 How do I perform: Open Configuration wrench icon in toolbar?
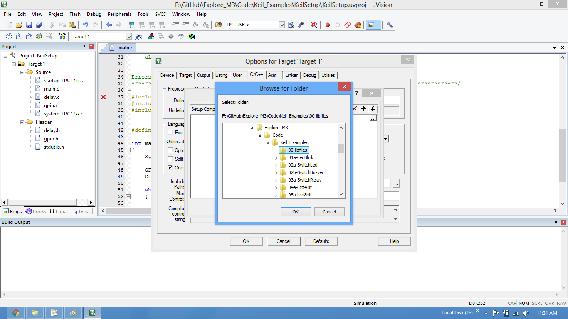[x=390, y=25]
